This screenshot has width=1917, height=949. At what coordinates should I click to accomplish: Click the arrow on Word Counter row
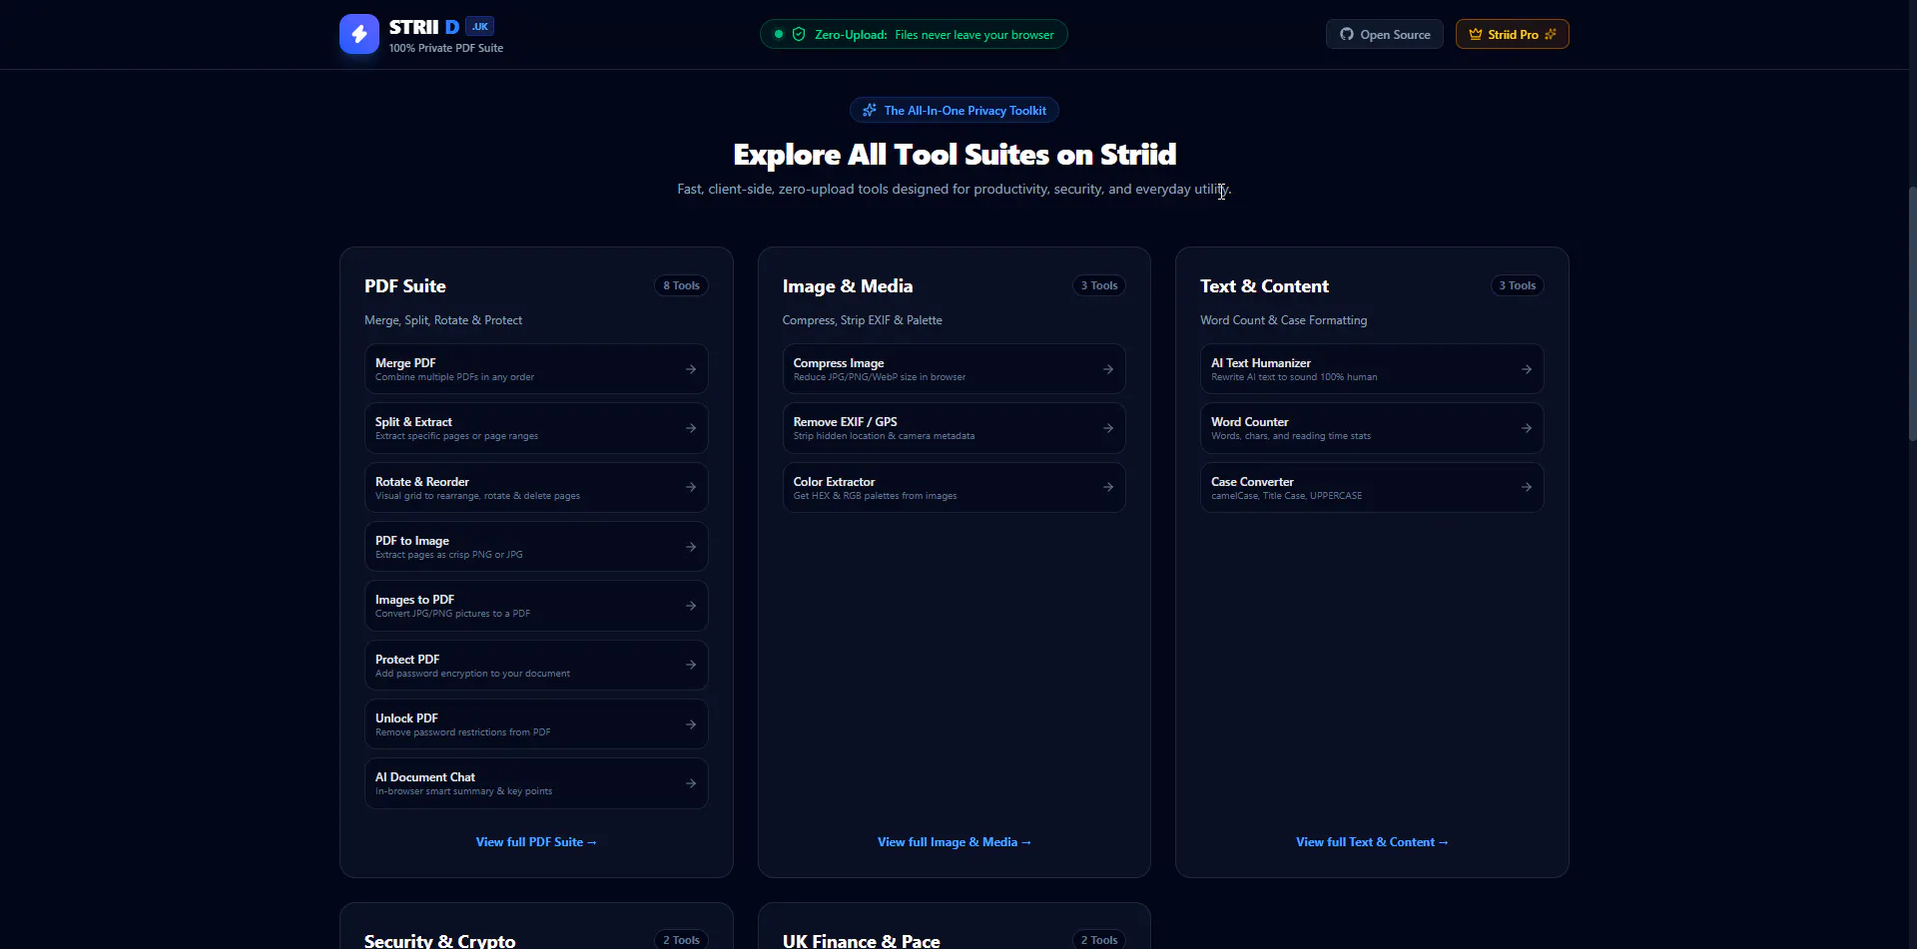(x=1527, y=428)
